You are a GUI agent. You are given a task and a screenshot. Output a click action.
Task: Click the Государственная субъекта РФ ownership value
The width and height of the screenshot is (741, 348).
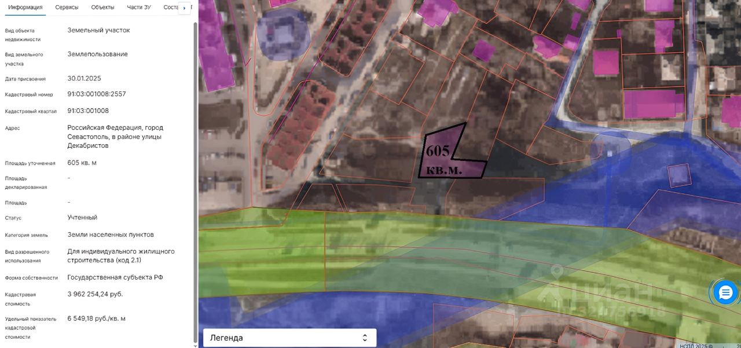115,277
